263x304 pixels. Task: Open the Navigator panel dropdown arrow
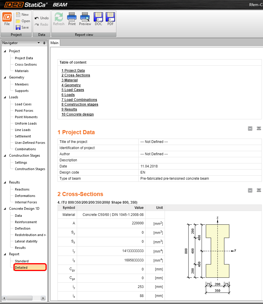39,43
